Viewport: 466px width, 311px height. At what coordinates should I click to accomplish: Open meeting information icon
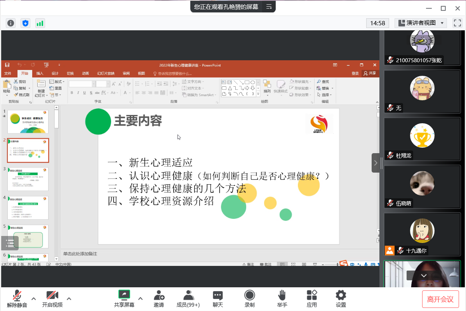click(10, 23)
